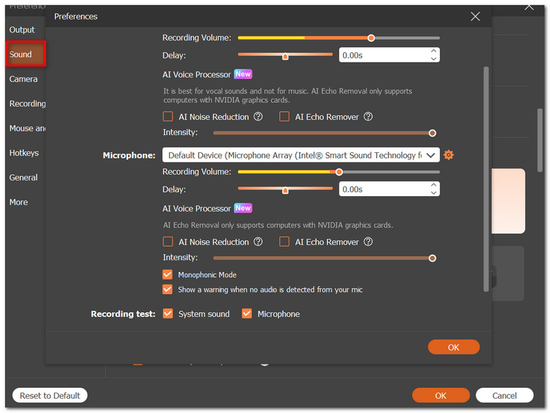Open Hotkeys preferences
550x413 pixels.
24,153
